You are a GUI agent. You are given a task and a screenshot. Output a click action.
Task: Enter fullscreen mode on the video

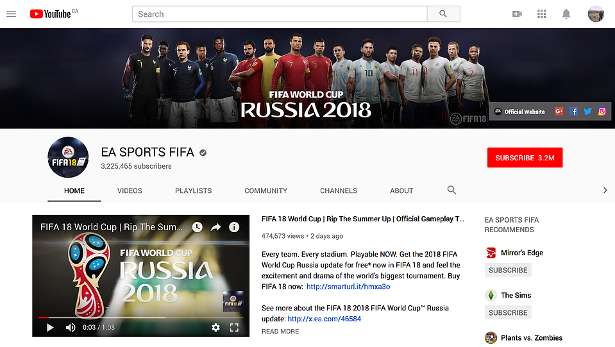[234, 327]
